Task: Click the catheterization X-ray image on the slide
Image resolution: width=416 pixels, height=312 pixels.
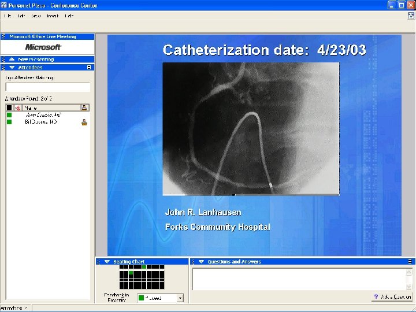Action: [x=251, y=129]
